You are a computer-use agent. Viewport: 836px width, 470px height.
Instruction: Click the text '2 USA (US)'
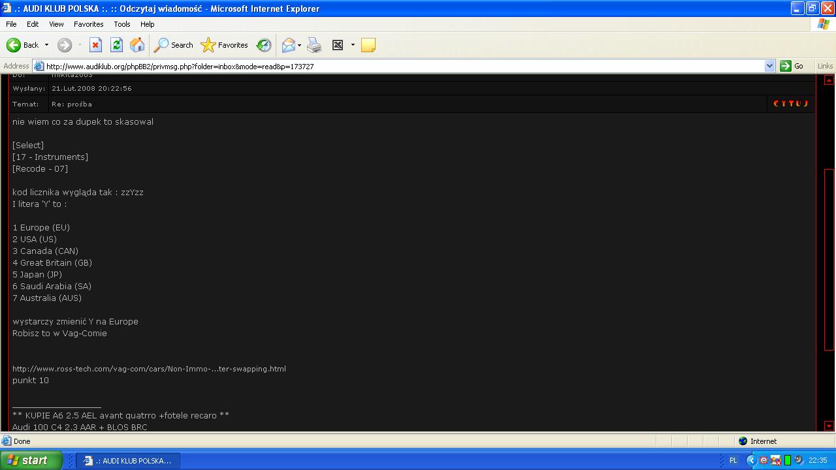35,239
